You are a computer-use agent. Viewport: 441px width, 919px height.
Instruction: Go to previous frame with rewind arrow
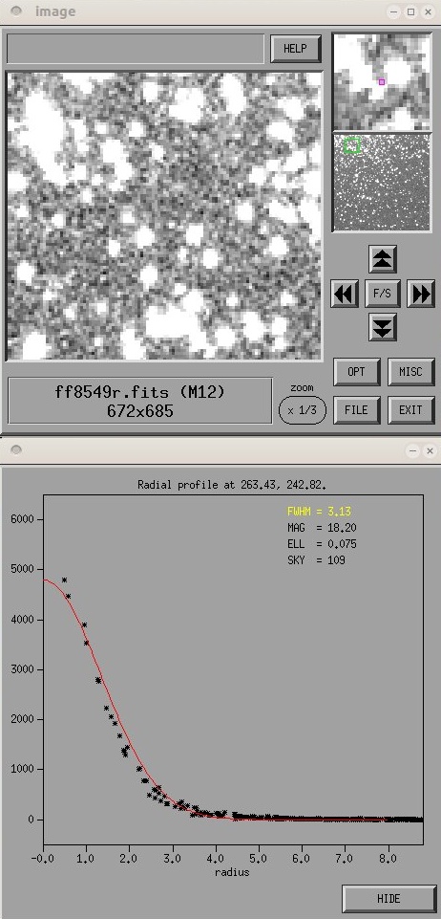pos(345,293)
